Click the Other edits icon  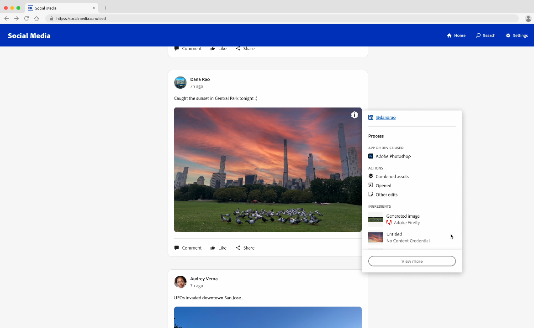pos(370,194)
